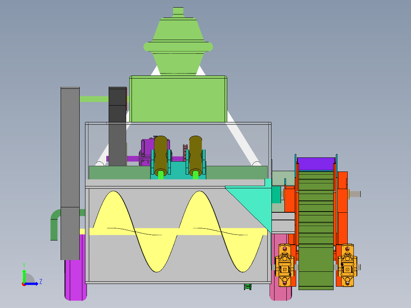Select the purple block atop the conveyor

tap(316, 164)
